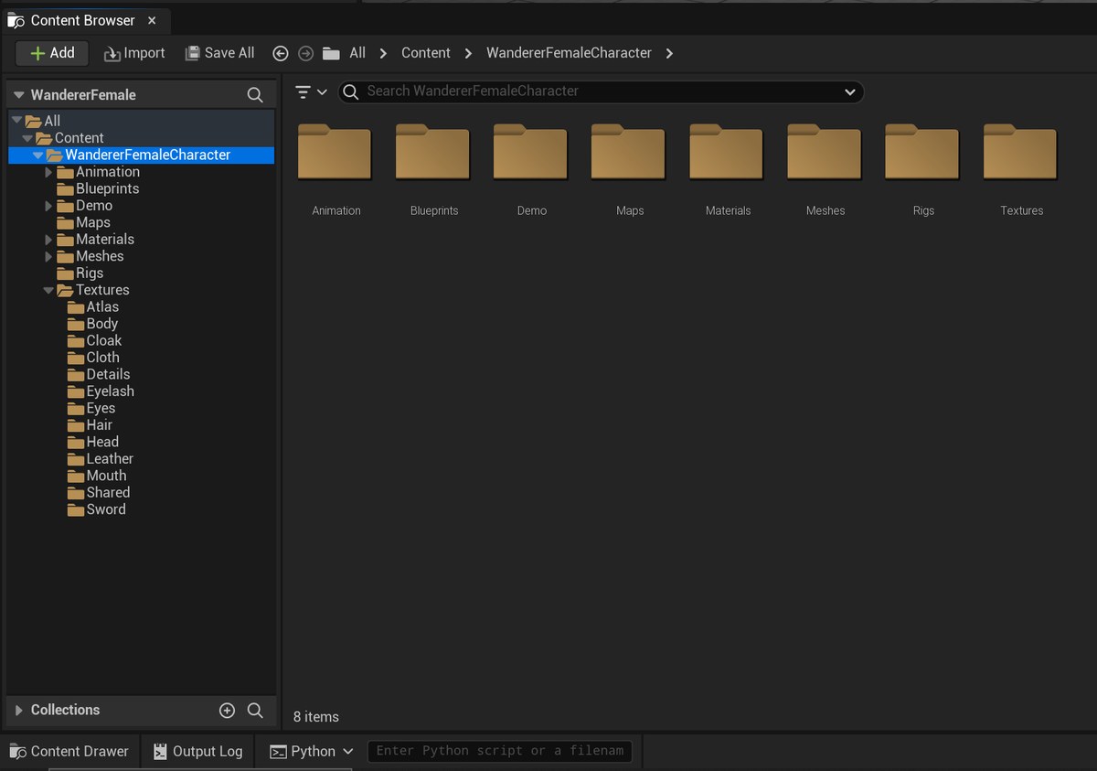Collapse the Textures tree folder arrow
This screenshot has height=771, width=1097.
(x=48, y=290)
